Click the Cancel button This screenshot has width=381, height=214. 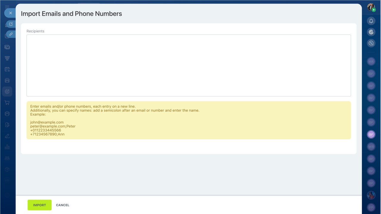(x=63, y=205)
